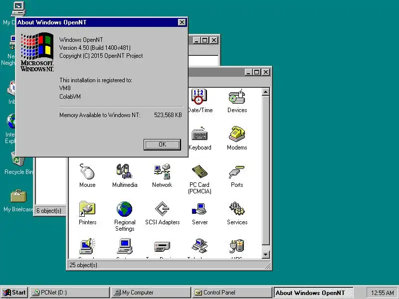Screen dimensions: 399x299
Task: Open the PC Card (PCMCIA) icon
Action: point(199,171)
